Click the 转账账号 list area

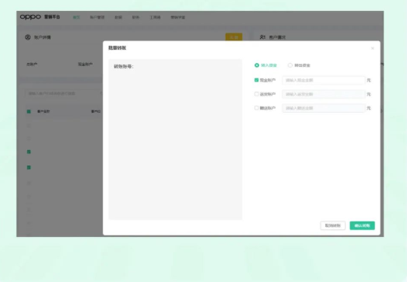coord(175,139)
